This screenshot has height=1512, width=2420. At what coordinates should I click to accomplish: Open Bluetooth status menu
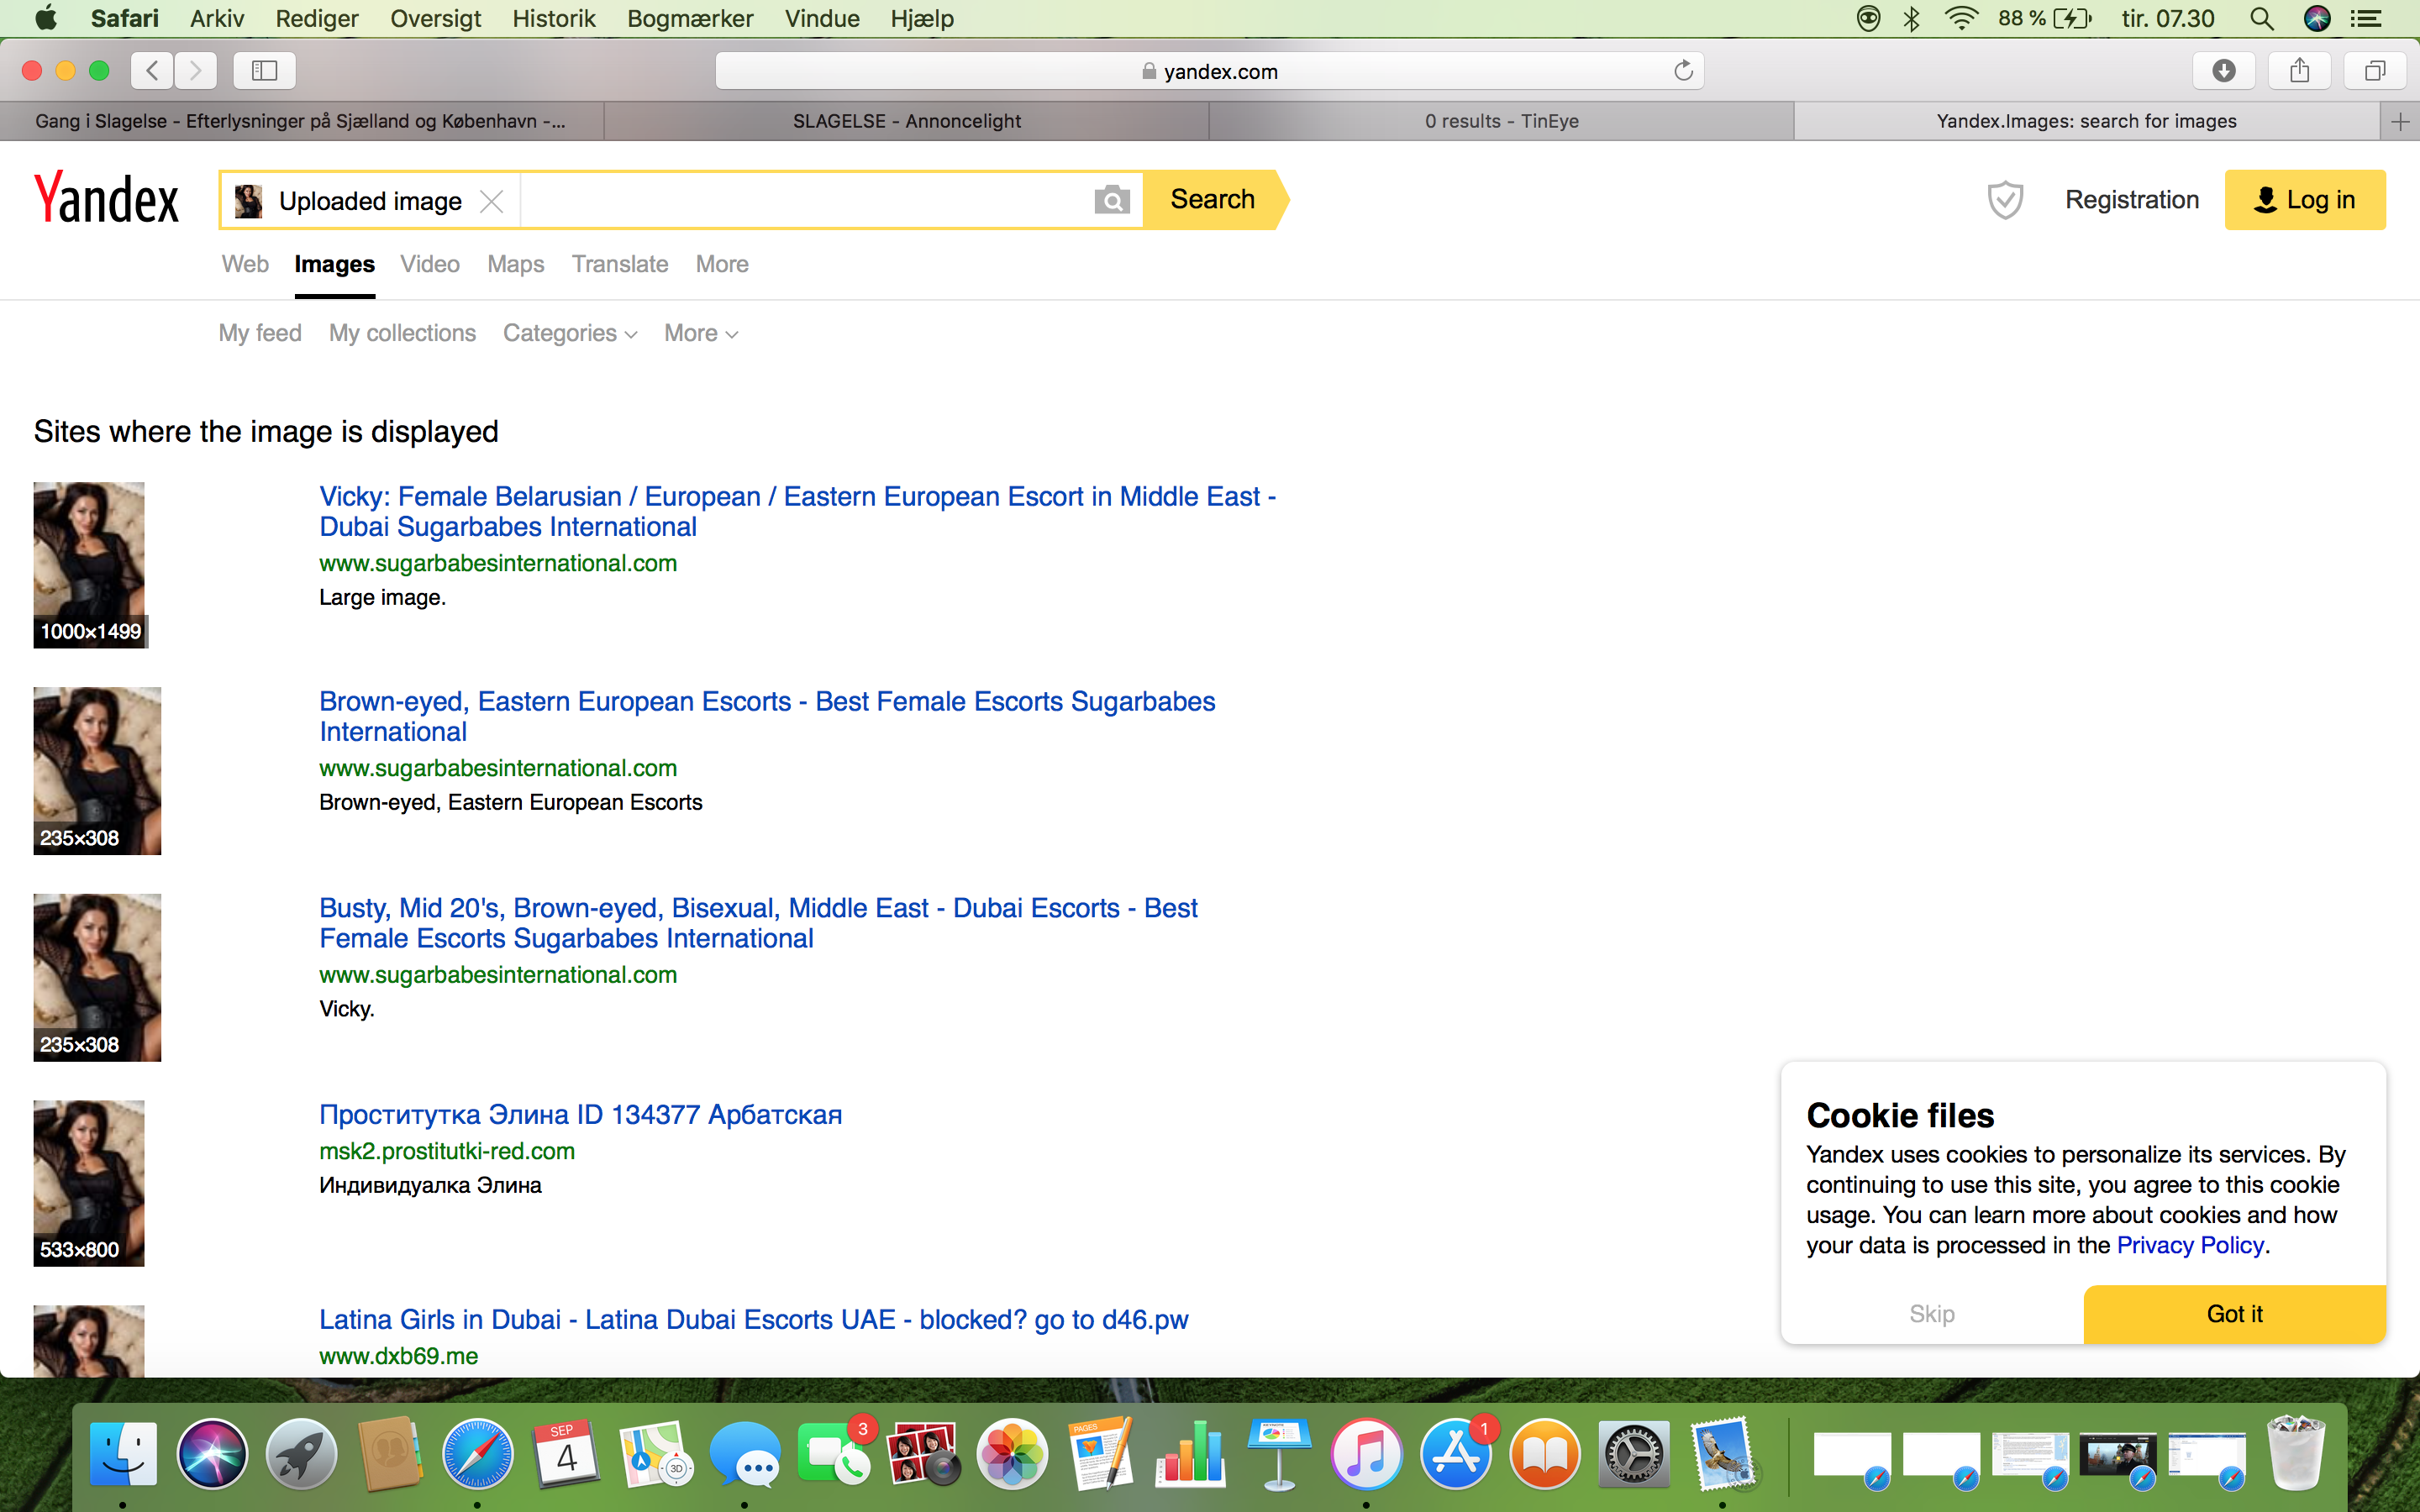1911,18
